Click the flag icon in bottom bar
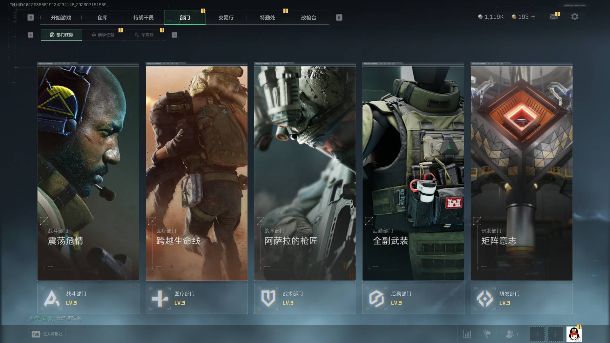This screenshot has width=610, height=343. pos(487,334)
